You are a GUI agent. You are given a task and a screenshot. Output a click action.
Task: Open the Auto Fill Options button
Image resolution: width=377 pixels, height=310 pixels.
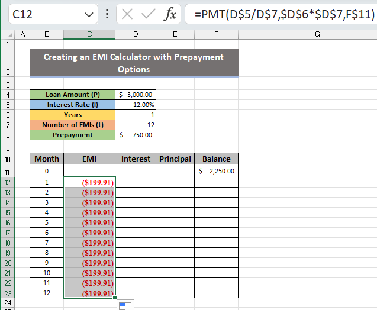[x=125, y=305]
